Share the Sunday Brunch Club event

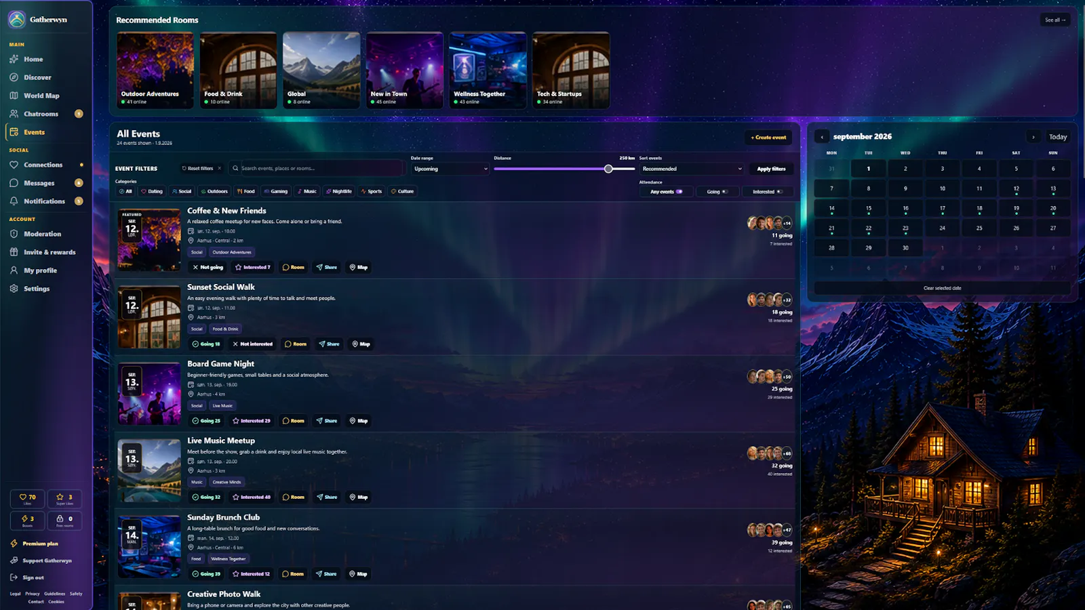[327, 574]
